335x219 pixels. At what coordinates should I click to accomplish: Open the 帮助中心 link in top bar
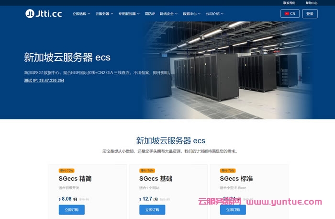(x=311, y=3)
